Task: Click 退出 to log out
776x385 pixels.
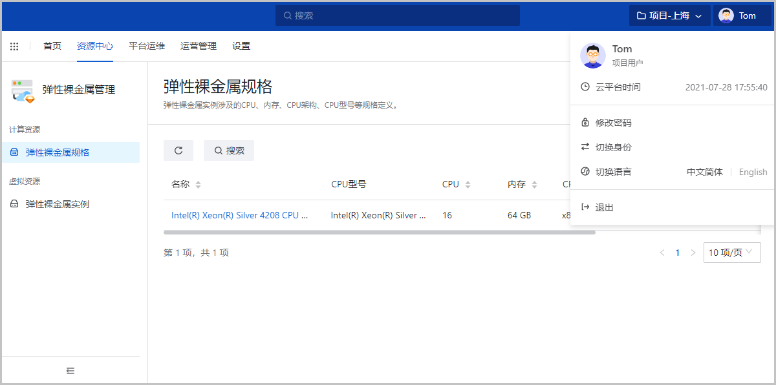Action: [604, 207]
